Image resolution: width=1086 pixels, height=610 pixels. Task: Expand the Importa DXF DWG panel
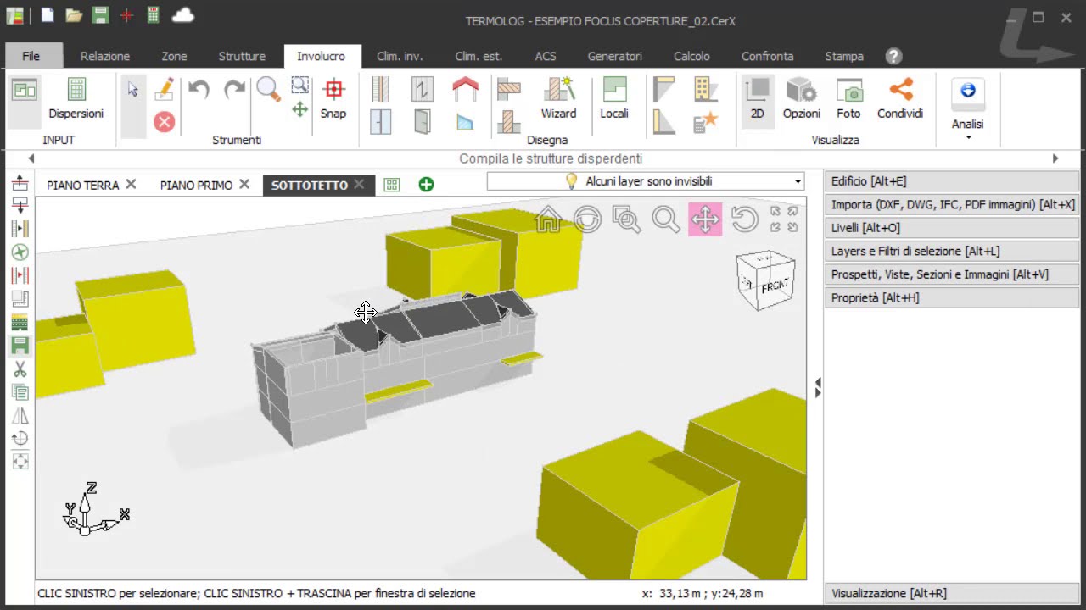coord(951,204)
